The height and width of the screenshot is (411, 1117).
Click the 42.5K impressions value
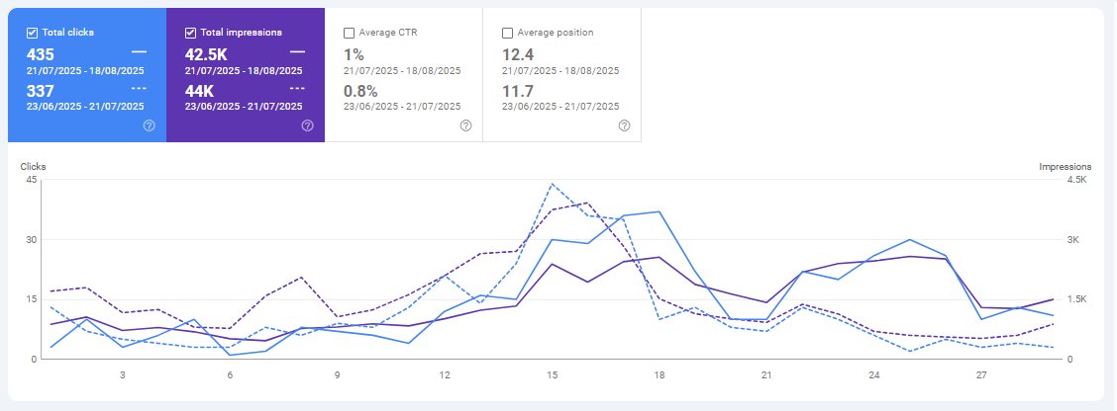[x=205, y=54]
